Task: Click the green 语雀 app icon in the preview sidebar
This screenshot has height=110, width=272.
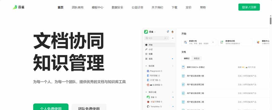Action: pos(146,32)
